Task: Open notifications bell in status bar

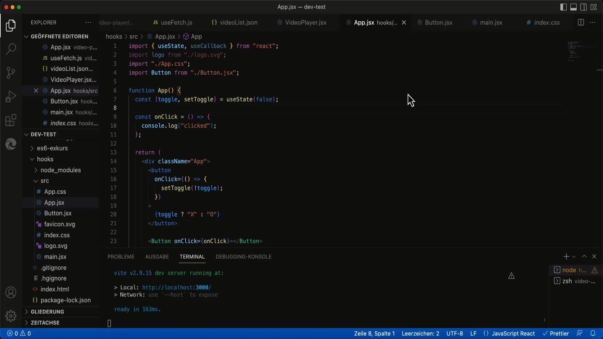Action: pyautogui.click(x=593, y=333)
